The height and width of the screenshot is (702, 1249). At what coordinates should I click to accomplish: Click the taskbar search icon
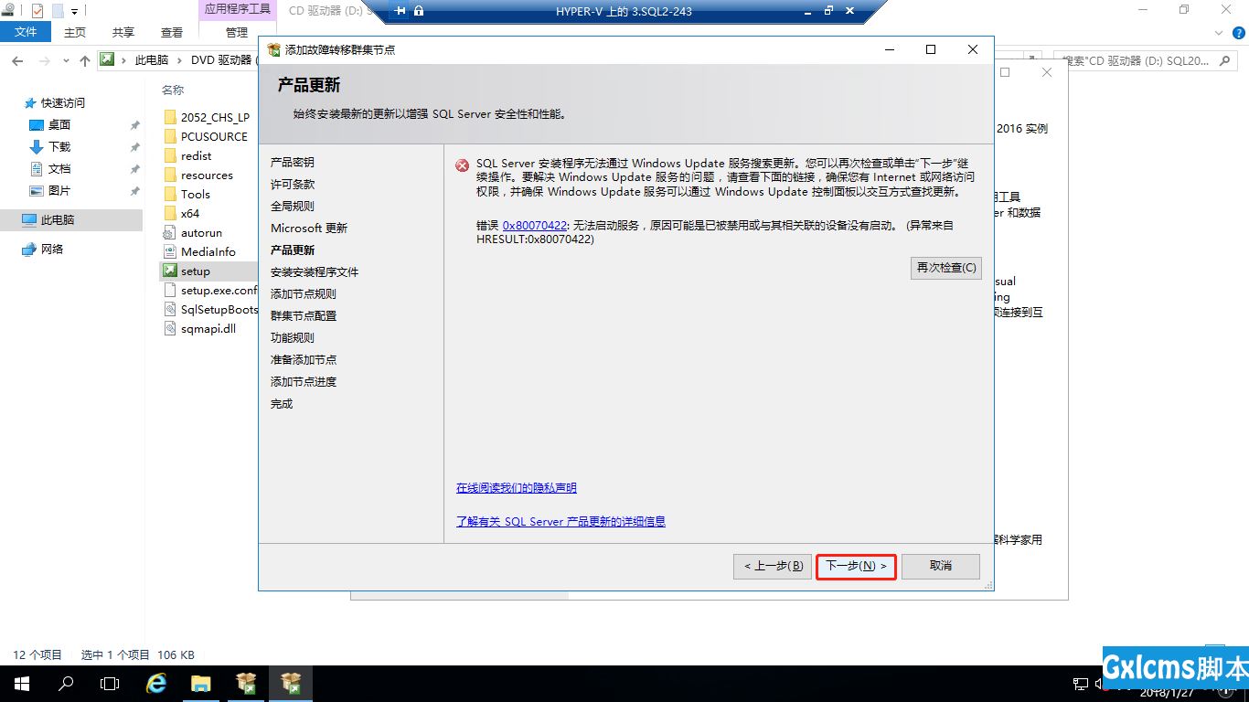pos(66,684)
